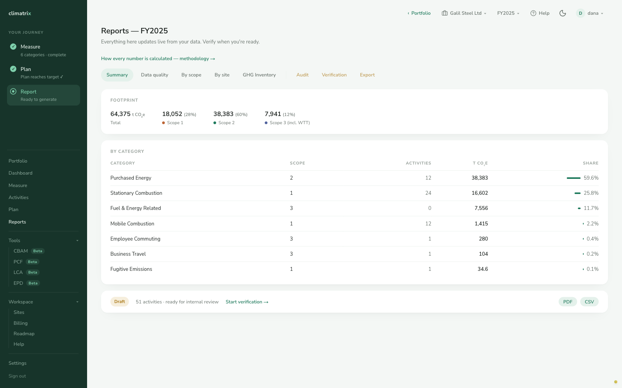Click the Galil Steel Ltd building icon
The height and width of the screenshot is (388, 622).
(445, 13)
